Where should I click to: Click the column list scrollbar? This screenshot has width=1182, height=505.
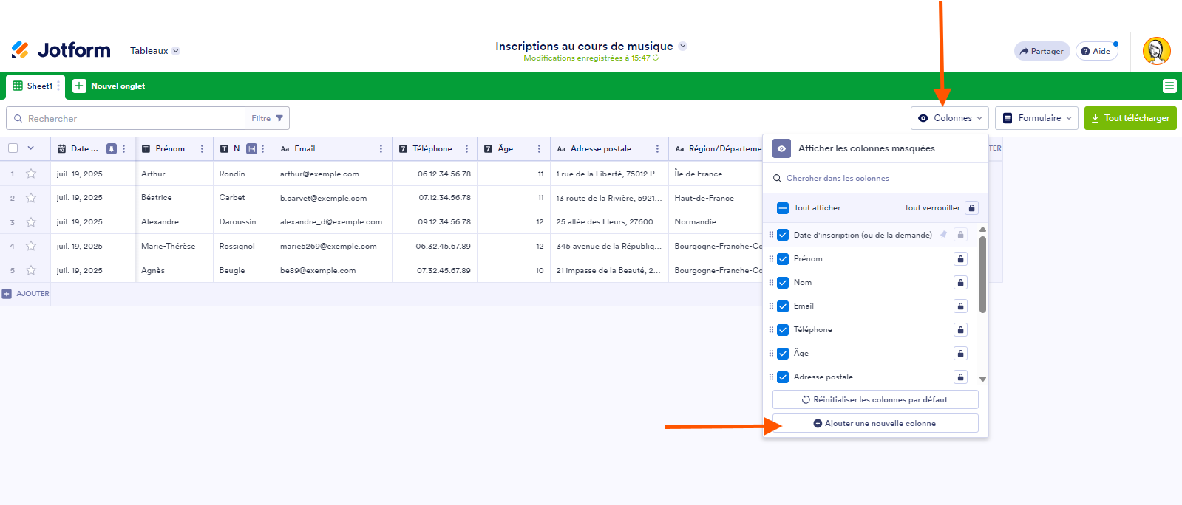point(982,275)
